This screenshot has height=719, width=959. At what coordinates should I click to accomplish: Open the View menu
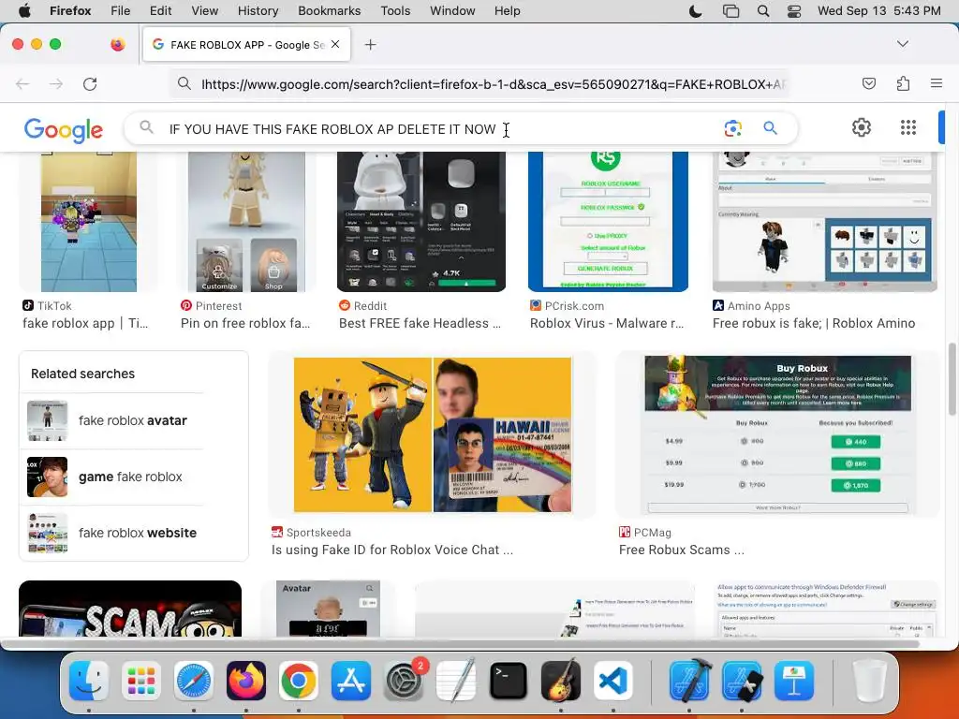pyautogui.click(x=204, y=11)
